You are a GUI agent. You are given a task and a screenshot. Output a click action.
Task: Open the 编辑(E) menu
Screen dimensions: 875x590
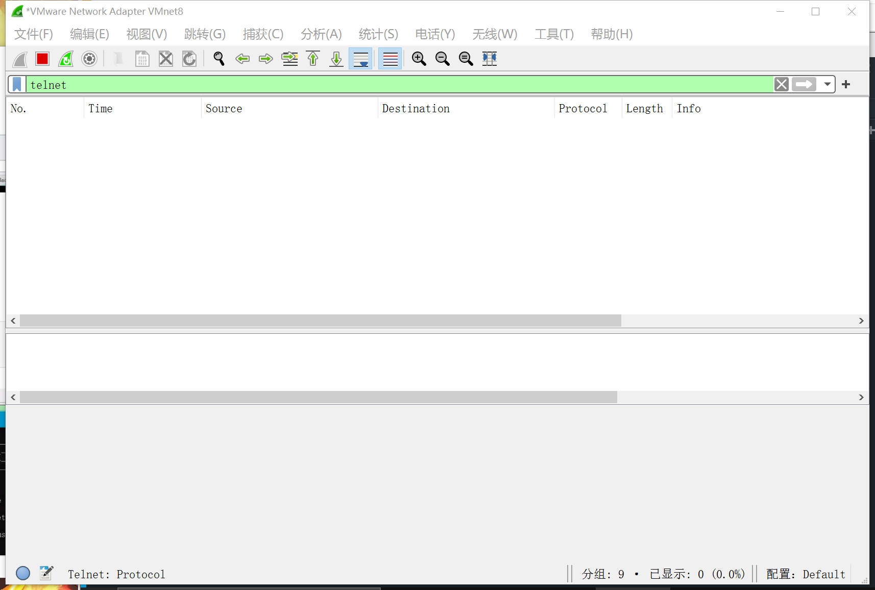click(x=90, y=34)
